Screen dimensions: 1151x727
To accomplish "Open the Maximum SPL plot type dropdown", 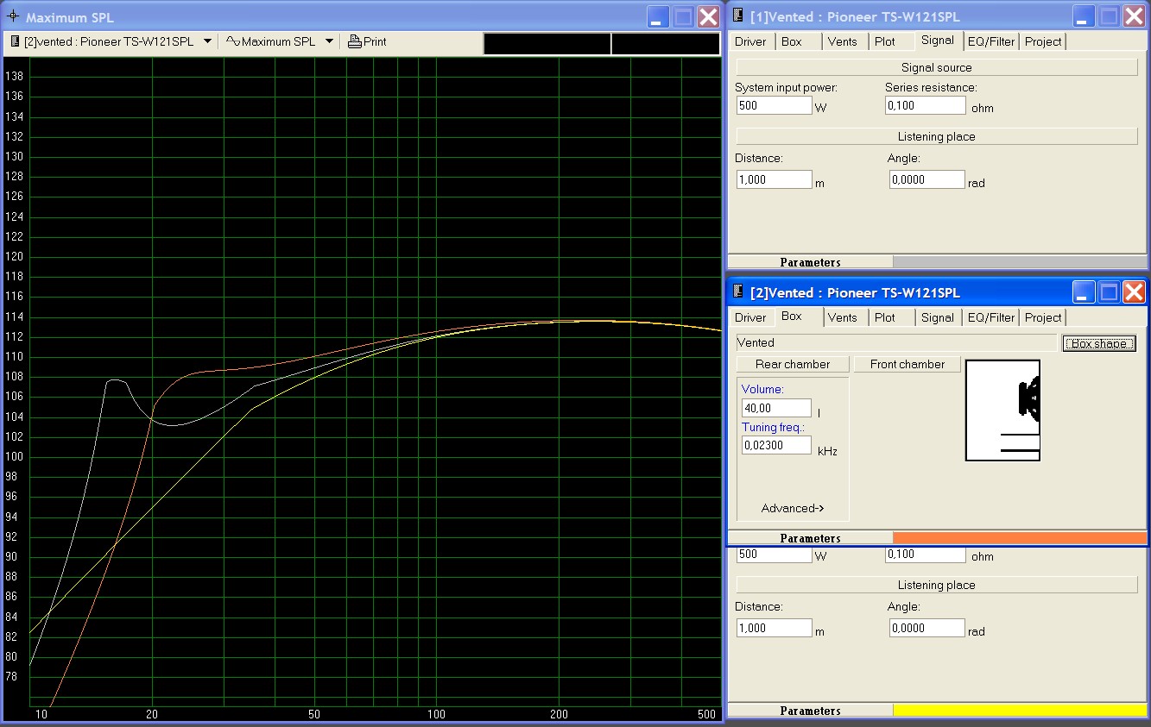I will [x=329, y=41].
